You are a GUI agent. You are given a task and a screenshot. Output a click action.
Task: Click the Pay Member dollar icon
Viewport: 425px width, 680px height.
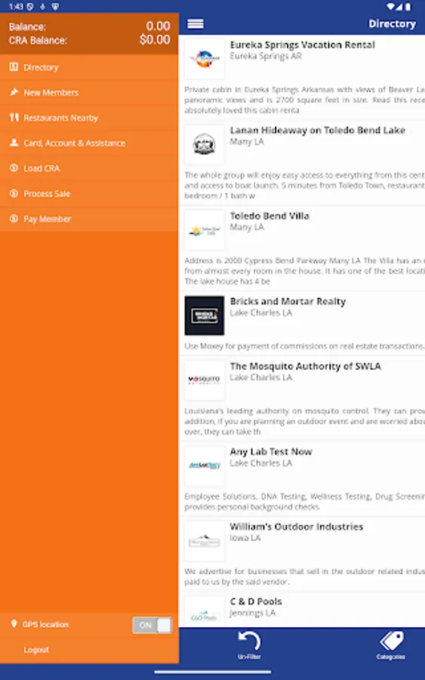[x=14, y=218]
